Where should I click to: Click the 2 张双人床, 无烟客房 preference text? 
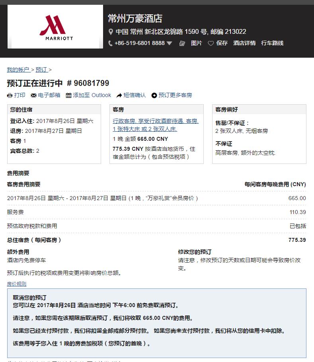(242, 131)
